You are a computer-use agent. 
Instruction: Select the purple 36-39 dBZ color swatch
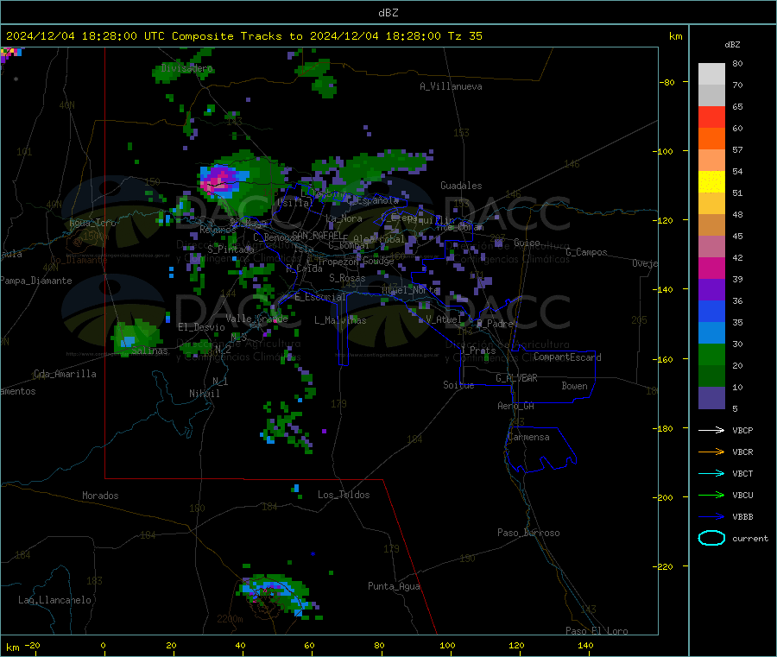[x=711, y=290]
